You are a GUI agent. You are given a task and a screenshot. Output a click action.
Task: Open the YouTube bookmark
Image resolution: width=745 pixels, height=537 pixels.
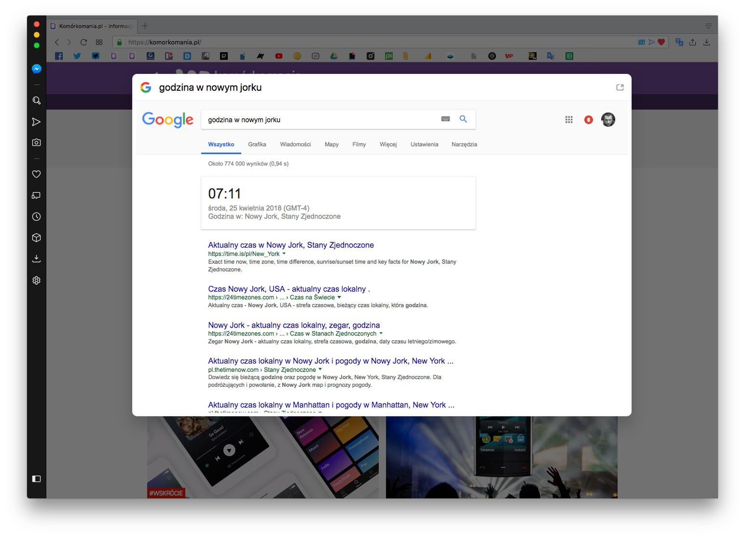point(279,56)
